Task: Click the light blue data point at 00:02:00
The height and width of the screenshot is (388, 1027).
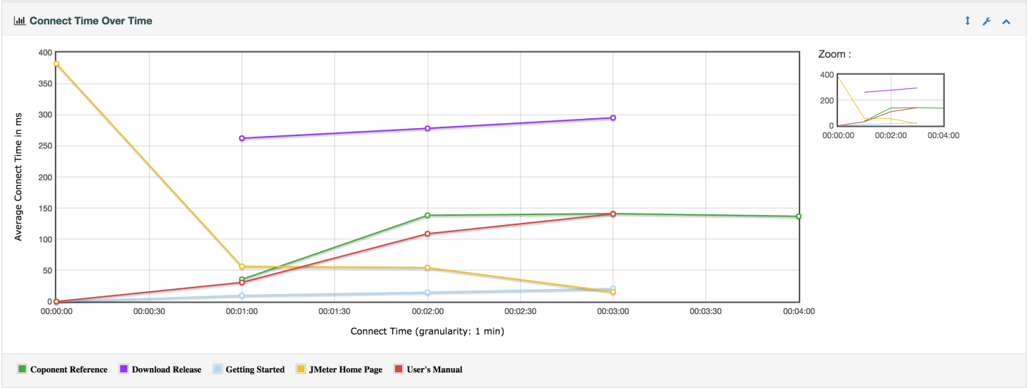Action: (x=427, y=293)
